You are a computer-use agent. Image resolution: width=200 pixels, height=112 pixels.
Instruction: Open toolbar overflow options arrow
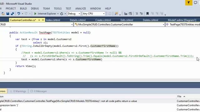[x=165, y=15]
